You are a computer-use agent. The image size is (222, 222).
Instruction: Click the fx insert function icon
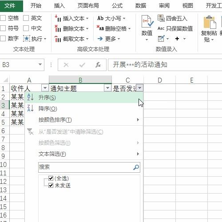98,65
